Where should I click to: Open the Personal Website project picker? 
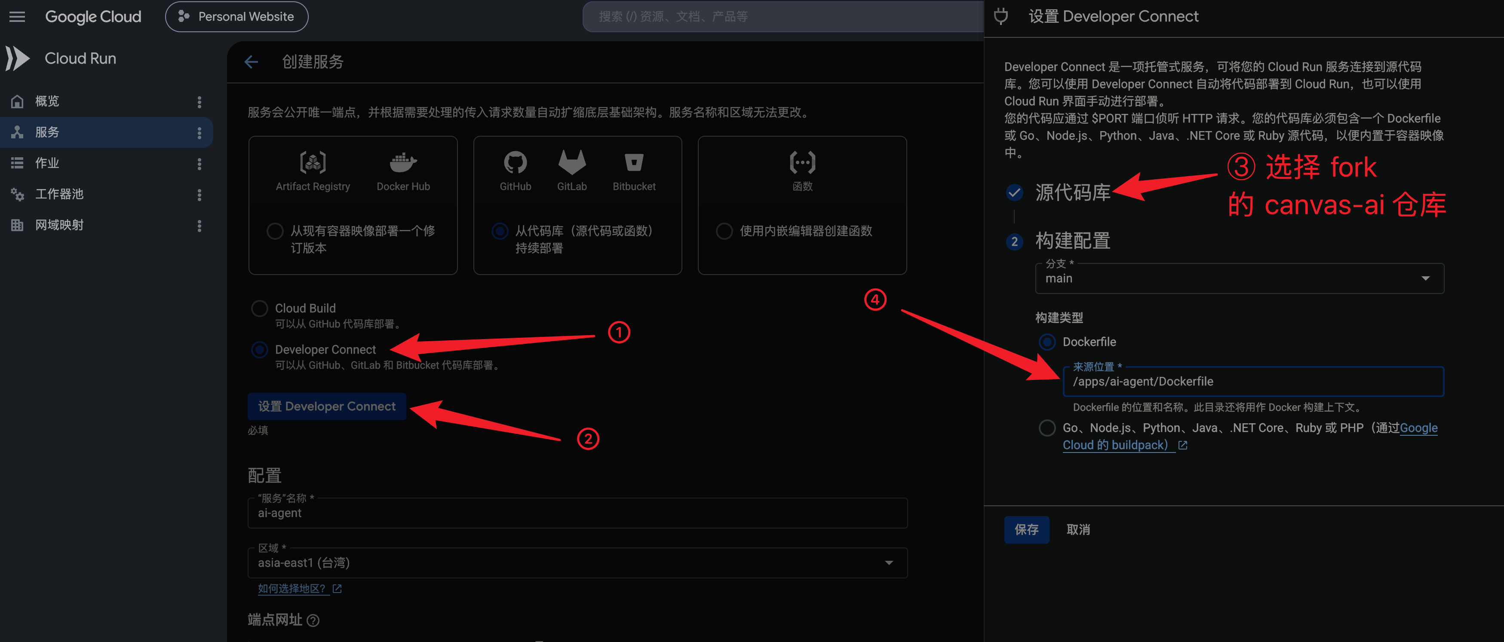coord(236,16)
